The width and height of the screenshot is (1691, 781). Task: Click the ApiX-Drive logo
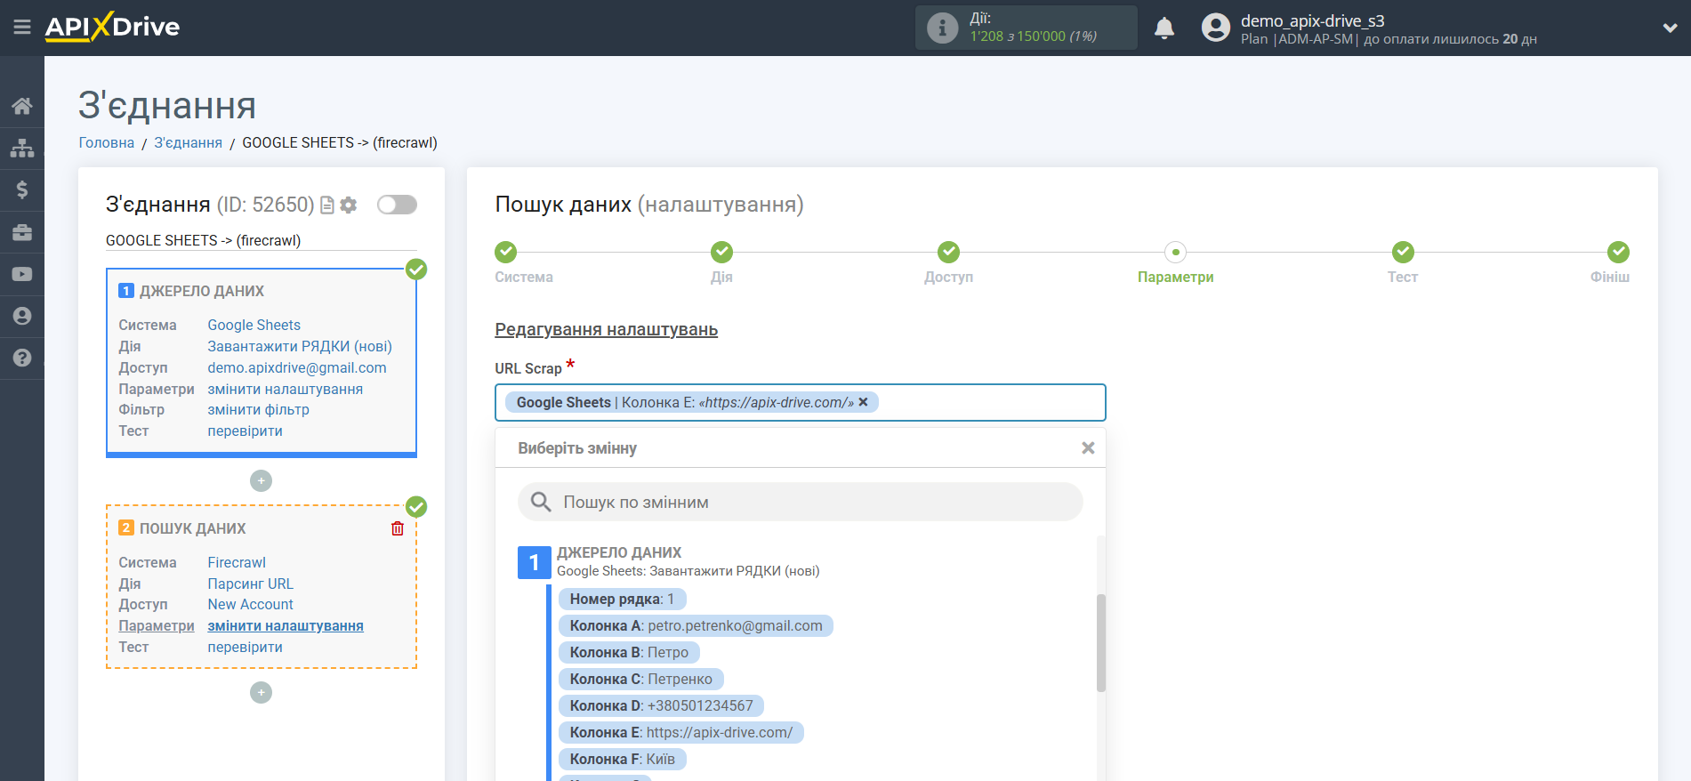click(112, 27)
